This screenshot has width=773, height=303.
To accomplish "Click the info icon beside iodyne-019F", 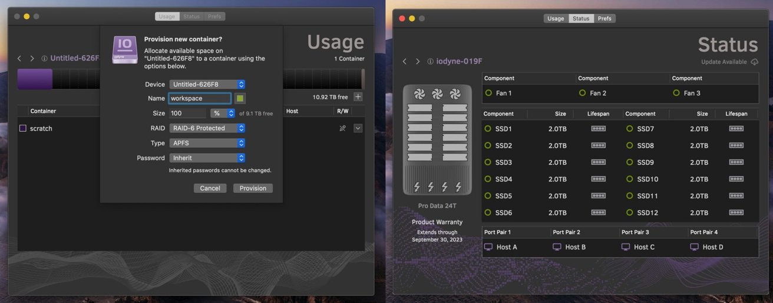I will [430, 61].
